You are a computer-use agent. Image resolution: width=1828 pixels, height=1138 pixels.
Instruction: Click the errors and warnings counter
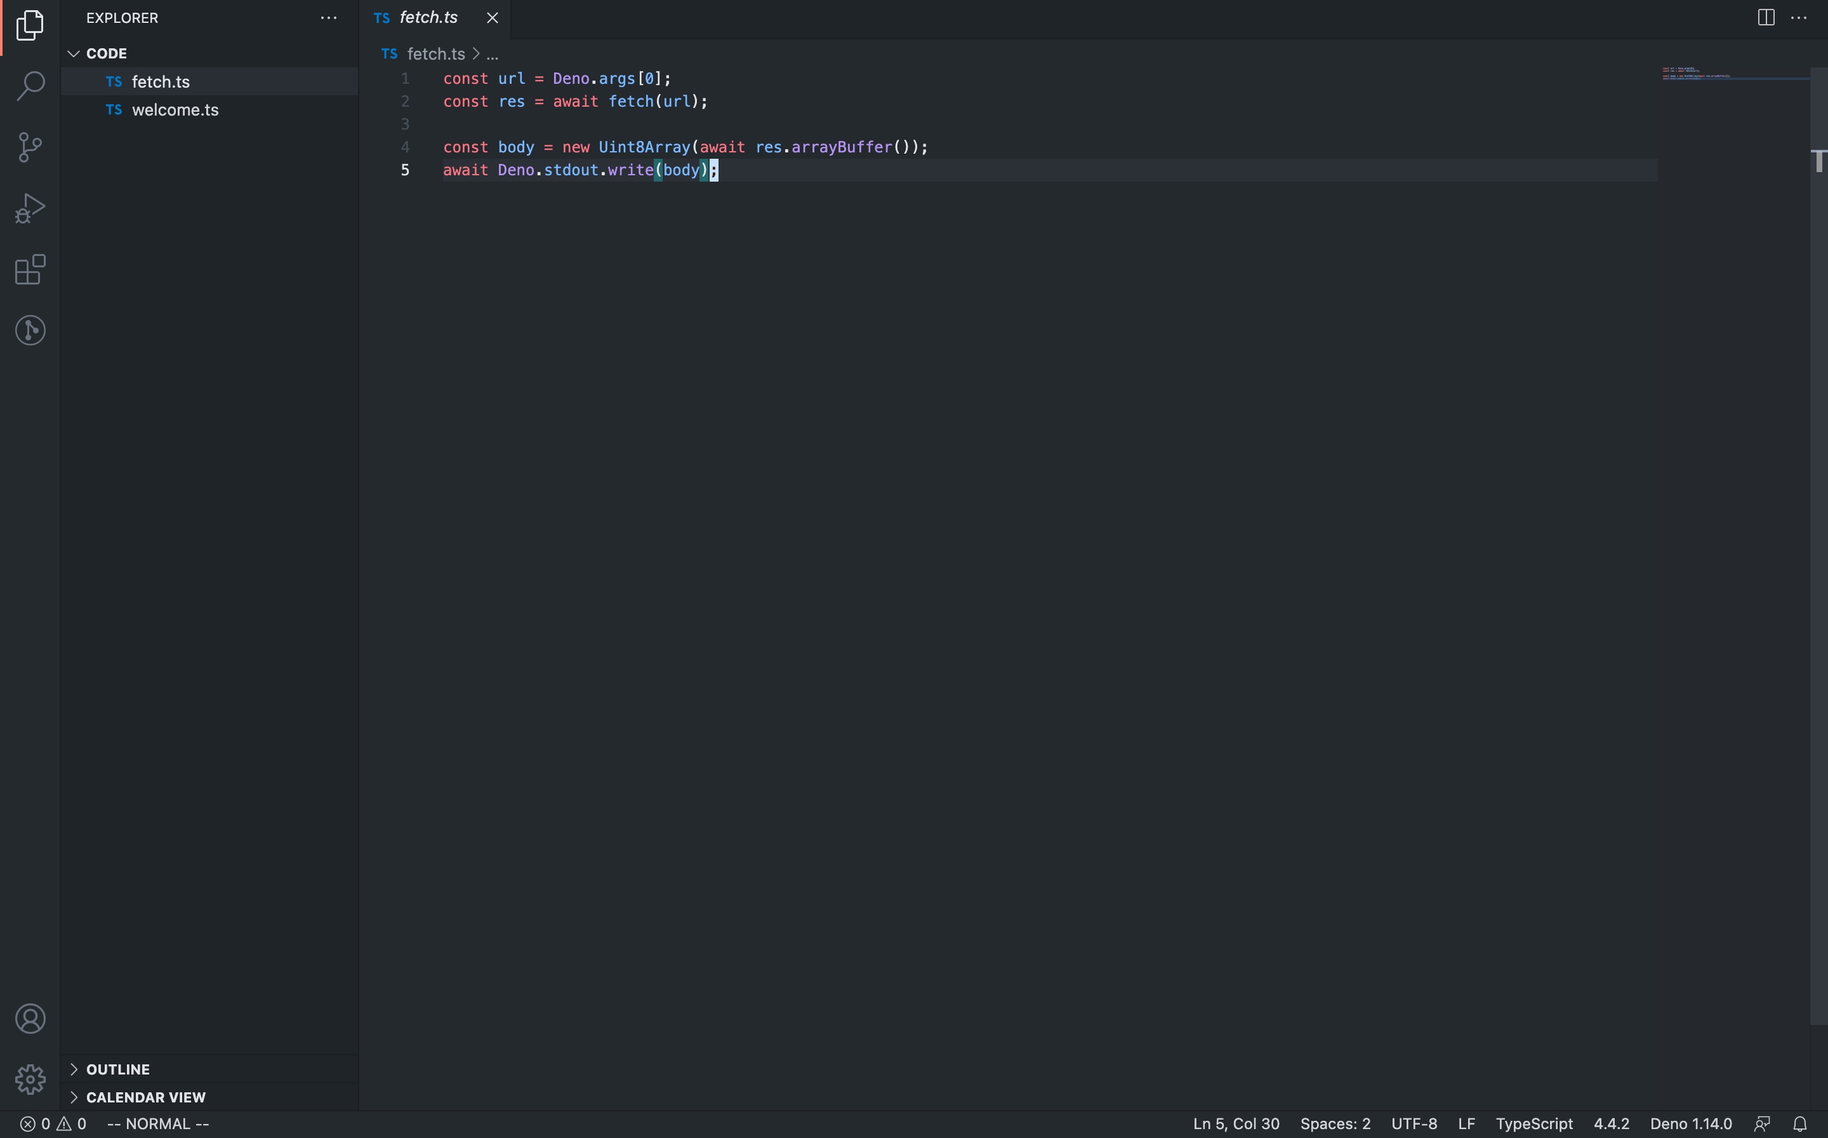point(53,1123)
